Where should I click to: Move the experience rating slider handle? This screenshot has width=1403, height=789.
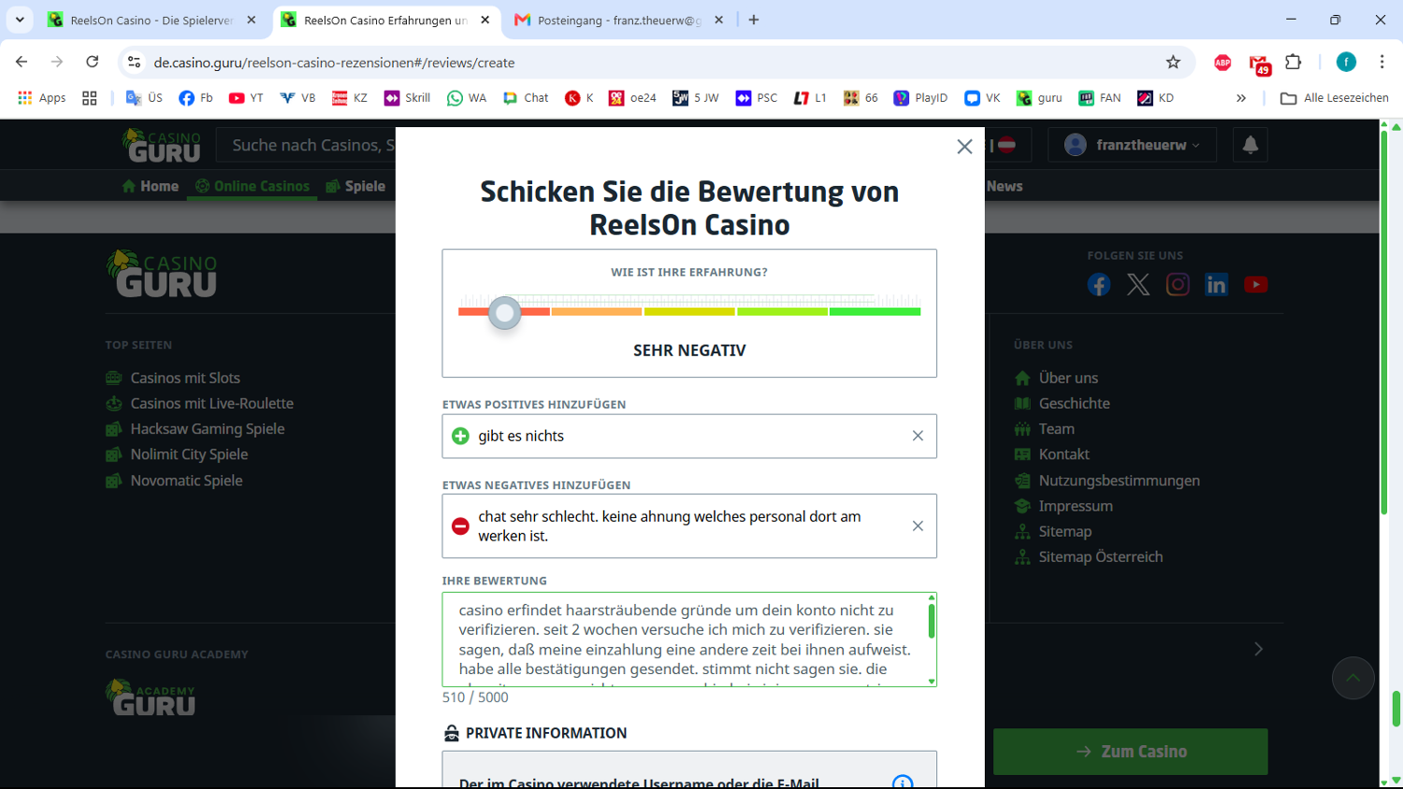pos(505,313)
